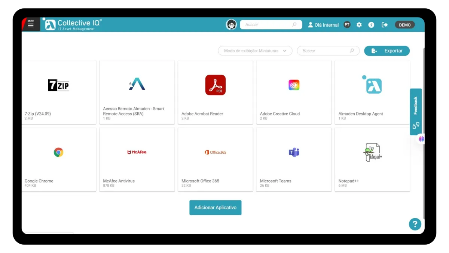
Task: Click the Almaden Desktop Agent icon
Action: (x=372, y=85)
